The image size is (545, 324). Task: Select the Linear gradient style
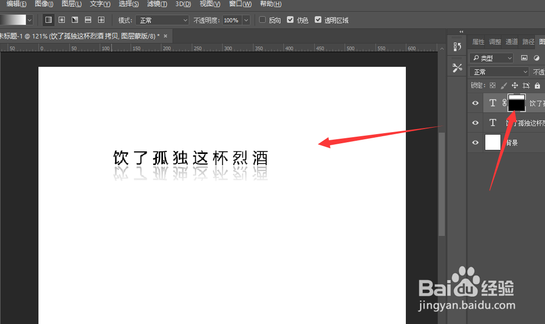[49, 20]
